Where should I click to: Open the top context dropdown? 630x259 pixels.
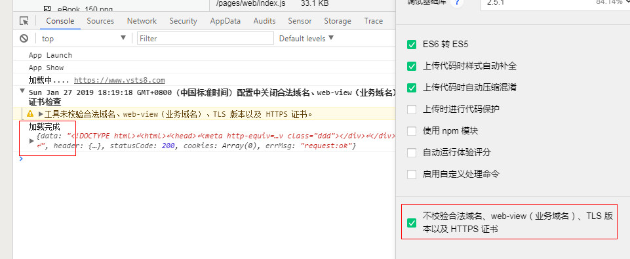83,39
